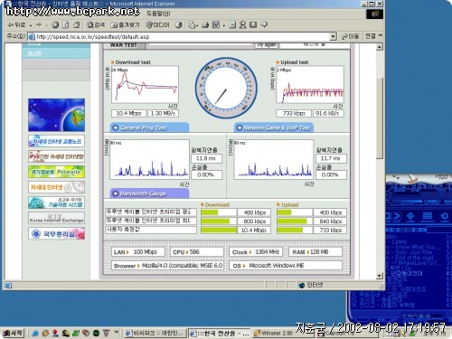
Task: Click the LAN 100 Mbps field
Action: click(138, 252)
